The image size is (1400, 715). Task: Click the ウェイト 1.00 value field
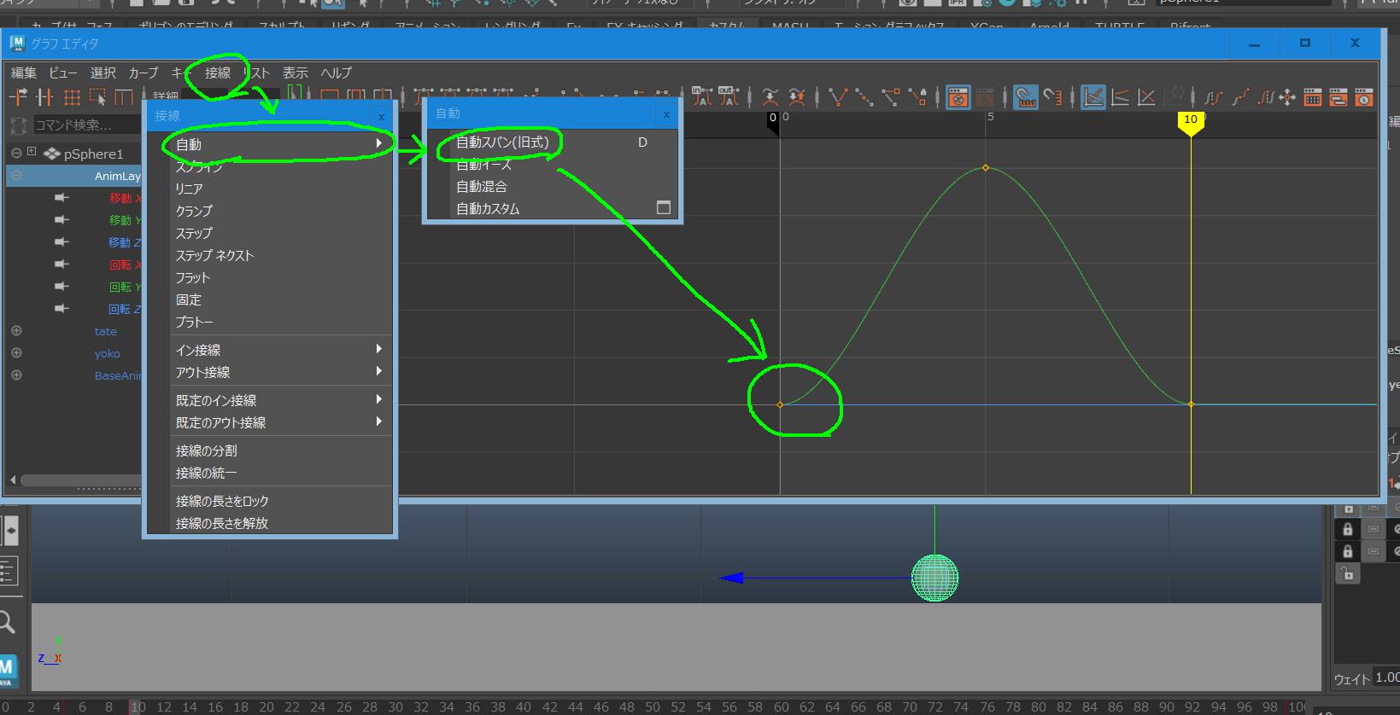coord(1386,677)
